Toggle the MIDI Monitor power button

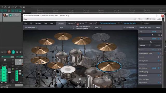click(x=158, y=75)
